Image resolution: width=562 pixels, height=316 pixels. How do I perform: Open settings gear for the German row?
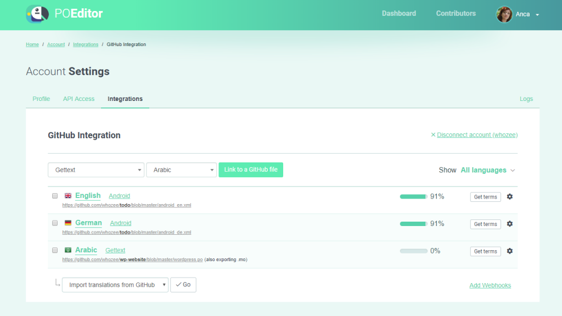pos(509,224)
